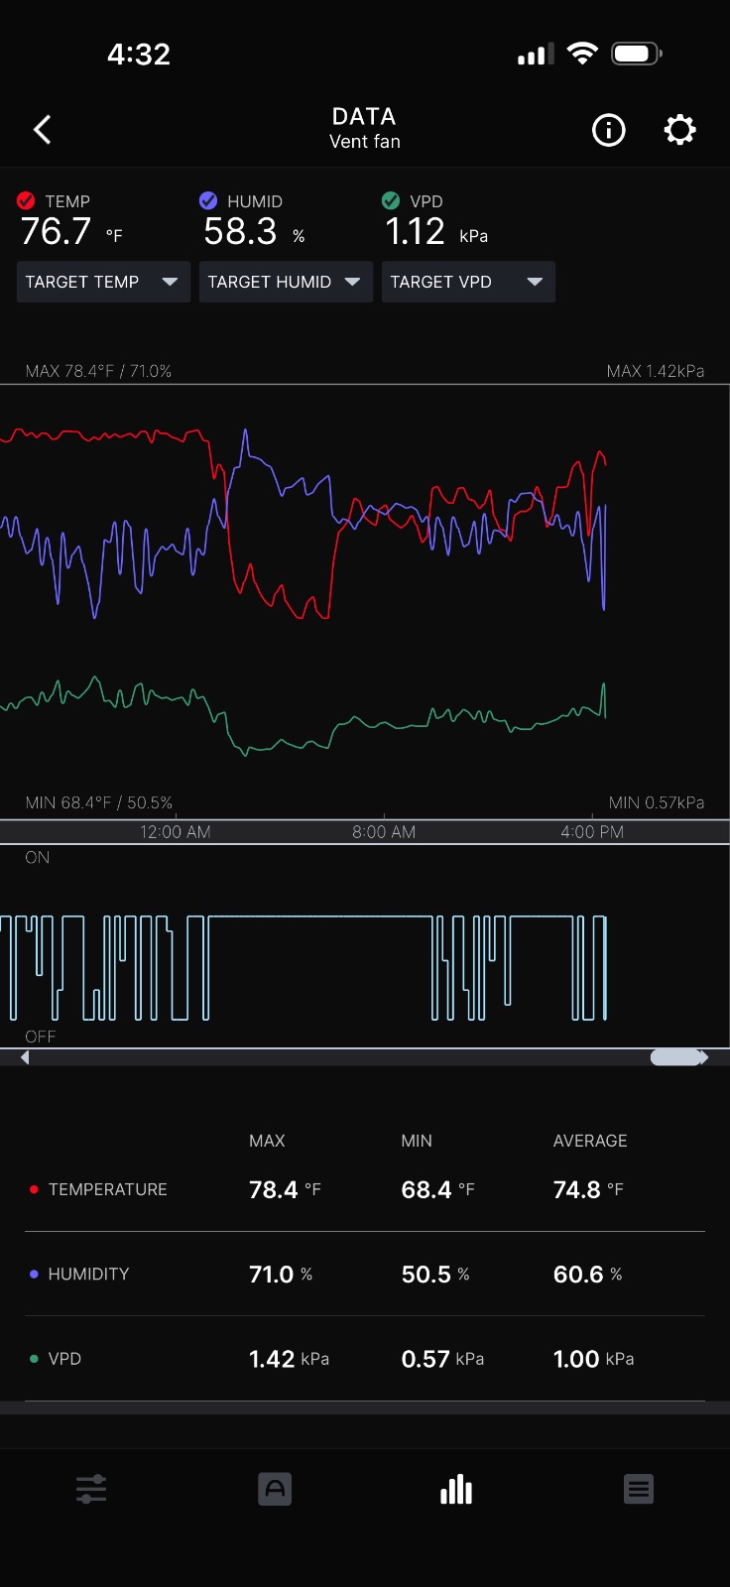Viewport: 730px width, 1587px height.
Task: Uncheck the red TEMP checkmark
Action: point(27,200)
